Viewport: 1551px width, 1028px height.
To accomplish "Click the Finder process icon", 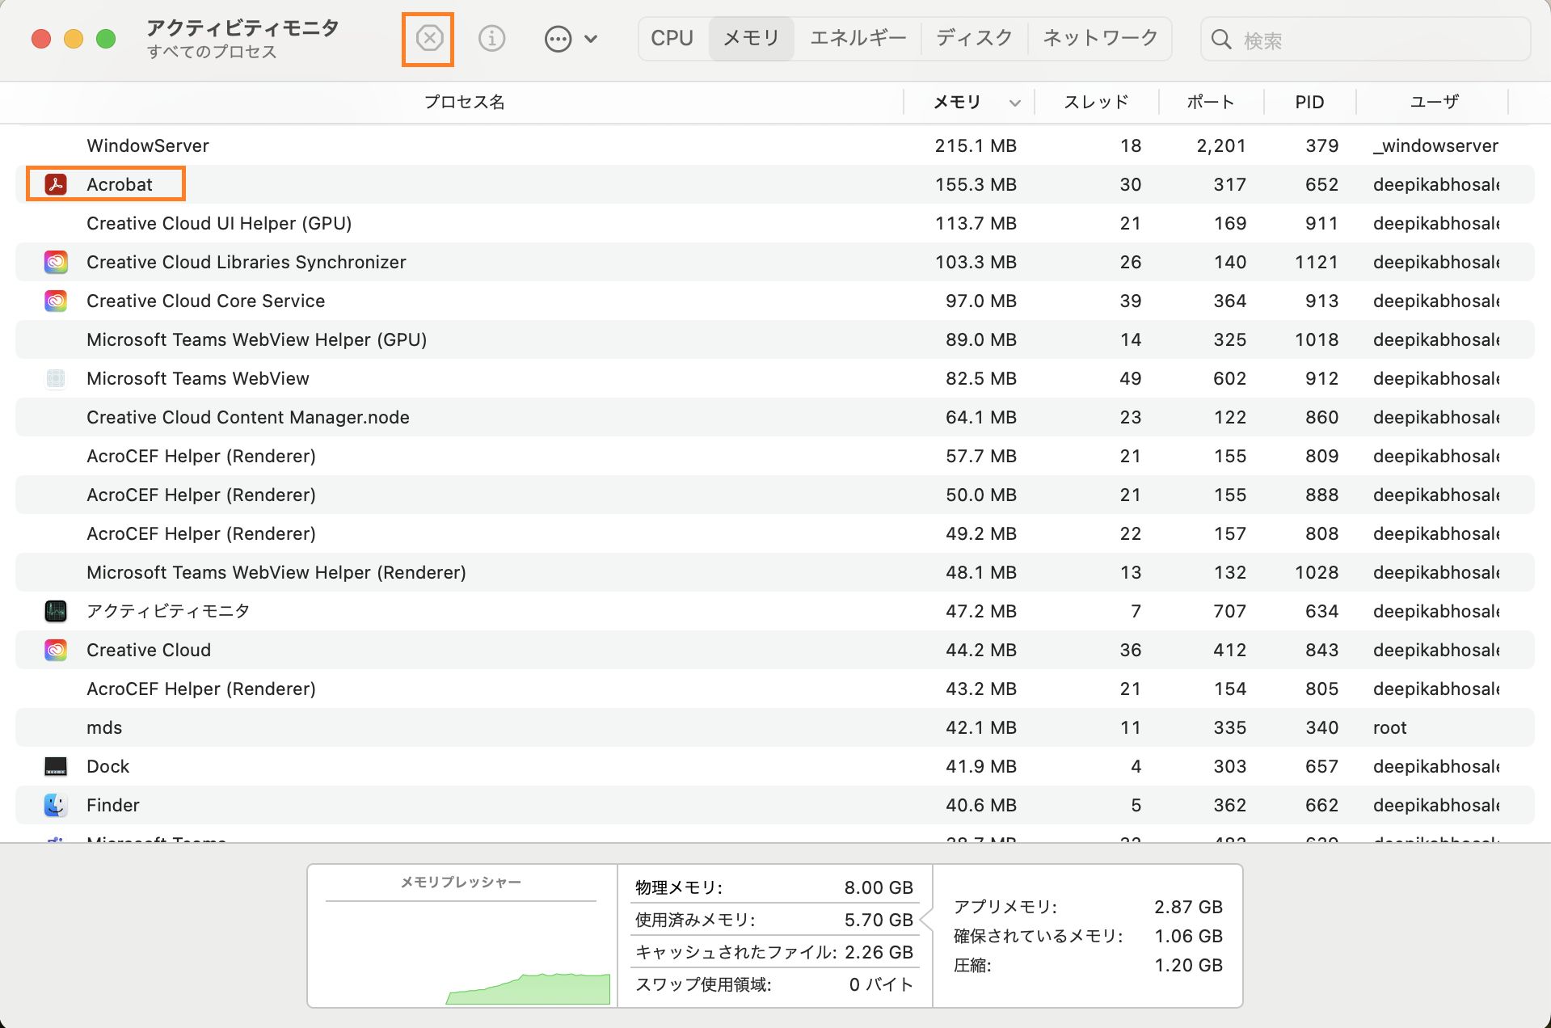I will tap(55, 805).
